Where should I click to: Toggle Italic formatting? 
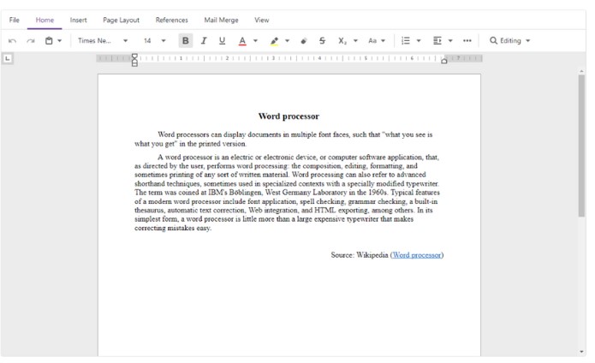pos(204,41)
